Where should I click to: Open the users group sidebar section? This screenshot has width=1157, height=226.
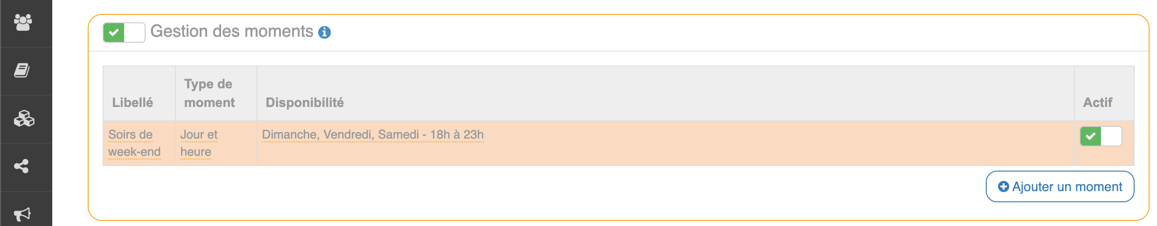tap(23, 22)
